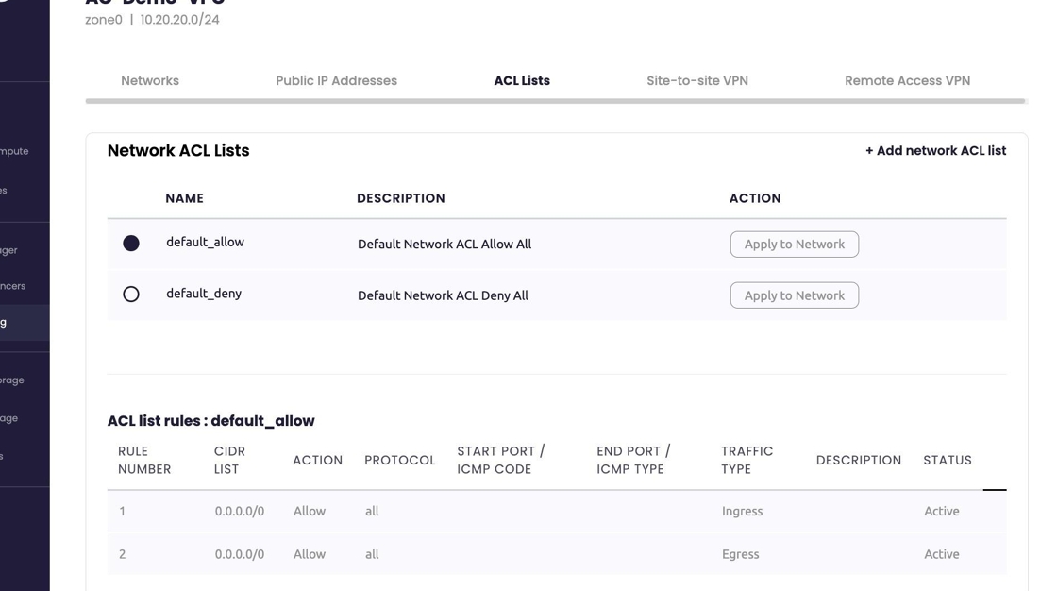Select the default_allow radio button
The width and height of the screenshot is (1057, 591).
pyautogui.click(x=131, y=244)
